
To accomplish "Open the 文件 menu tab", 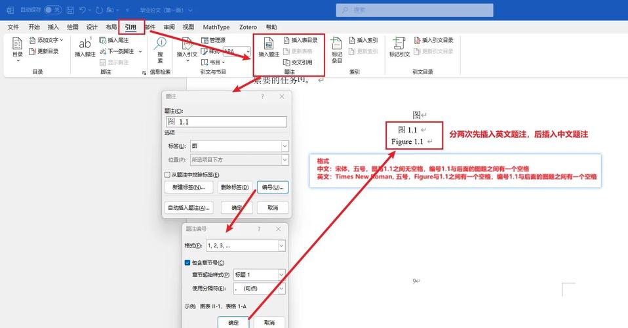I will point(13,27).
